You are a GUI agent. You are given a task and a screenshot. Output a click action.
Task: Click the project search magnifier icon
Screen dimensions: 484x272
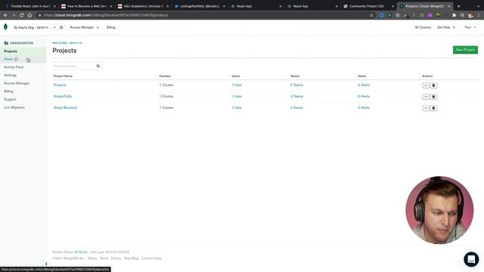tap(98, 66)
